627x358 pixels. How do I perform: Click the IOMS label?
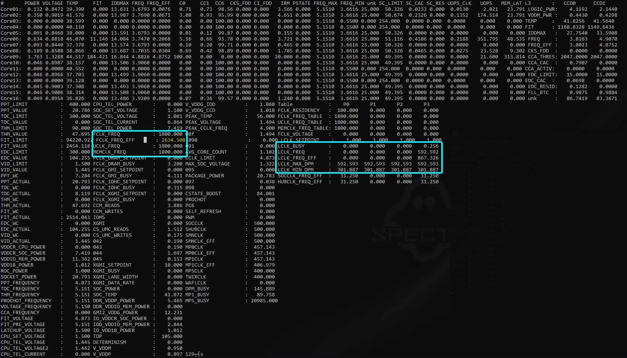click(99, 217)
